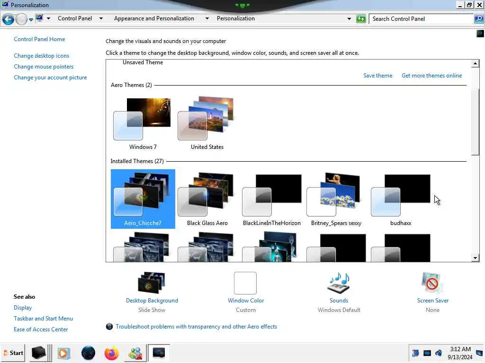Image resolution: width=485 pixels, height=363 pixels.
Task: Expand the root breadcrumb dropdown arrow
Action: 49,18
